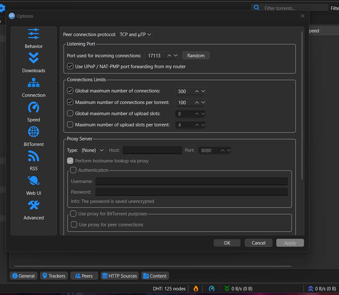Switch to the Trackers tab
The width and height of the screenshot is (339, 295).
pyautogui.click(x=54, y=276)
